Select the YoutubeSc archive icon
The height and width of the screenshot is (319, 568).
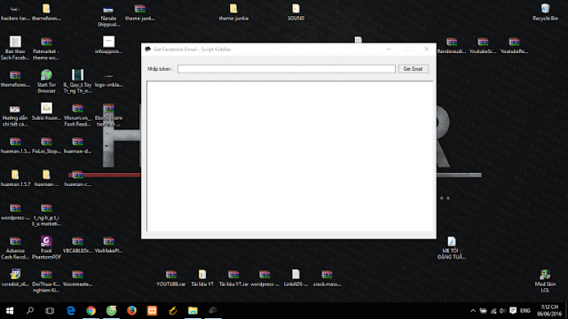[x=483, y=45]
